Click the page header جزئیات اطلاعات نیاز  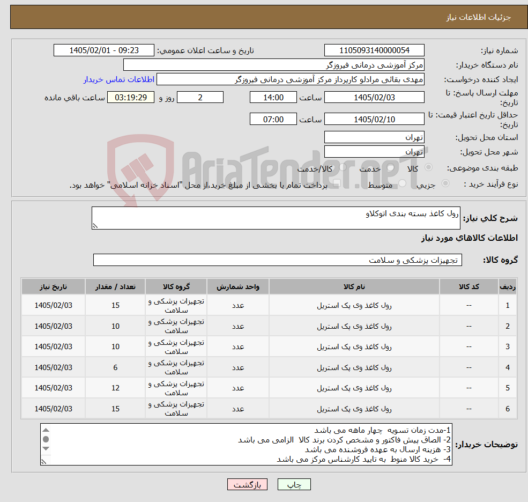(x=478, y=17)
